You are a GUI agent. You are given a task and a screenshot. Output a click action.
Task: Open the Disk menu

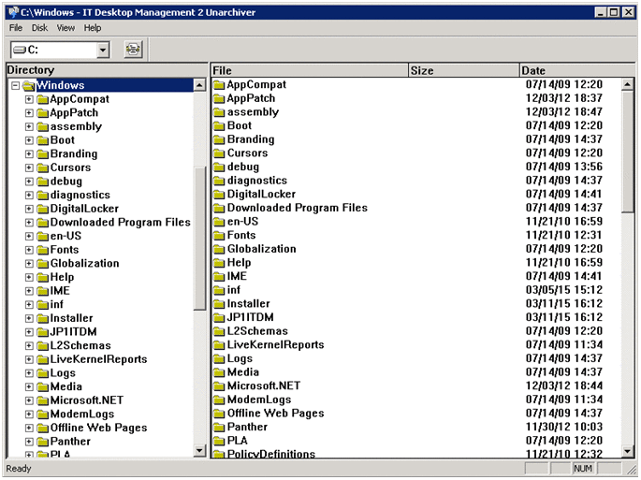tap(39, 28)
